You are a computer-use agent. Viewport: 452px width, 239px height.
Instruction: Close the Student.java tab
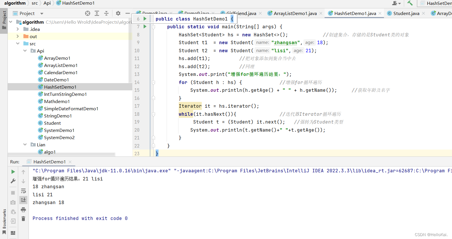(x=423, y=13)
